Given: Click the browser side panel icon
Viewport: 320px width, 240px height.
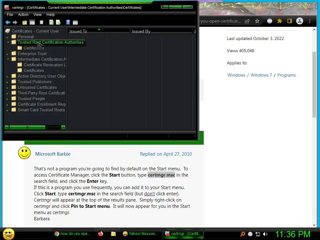Looking at the screenshot, I should [x=290, y=21].
